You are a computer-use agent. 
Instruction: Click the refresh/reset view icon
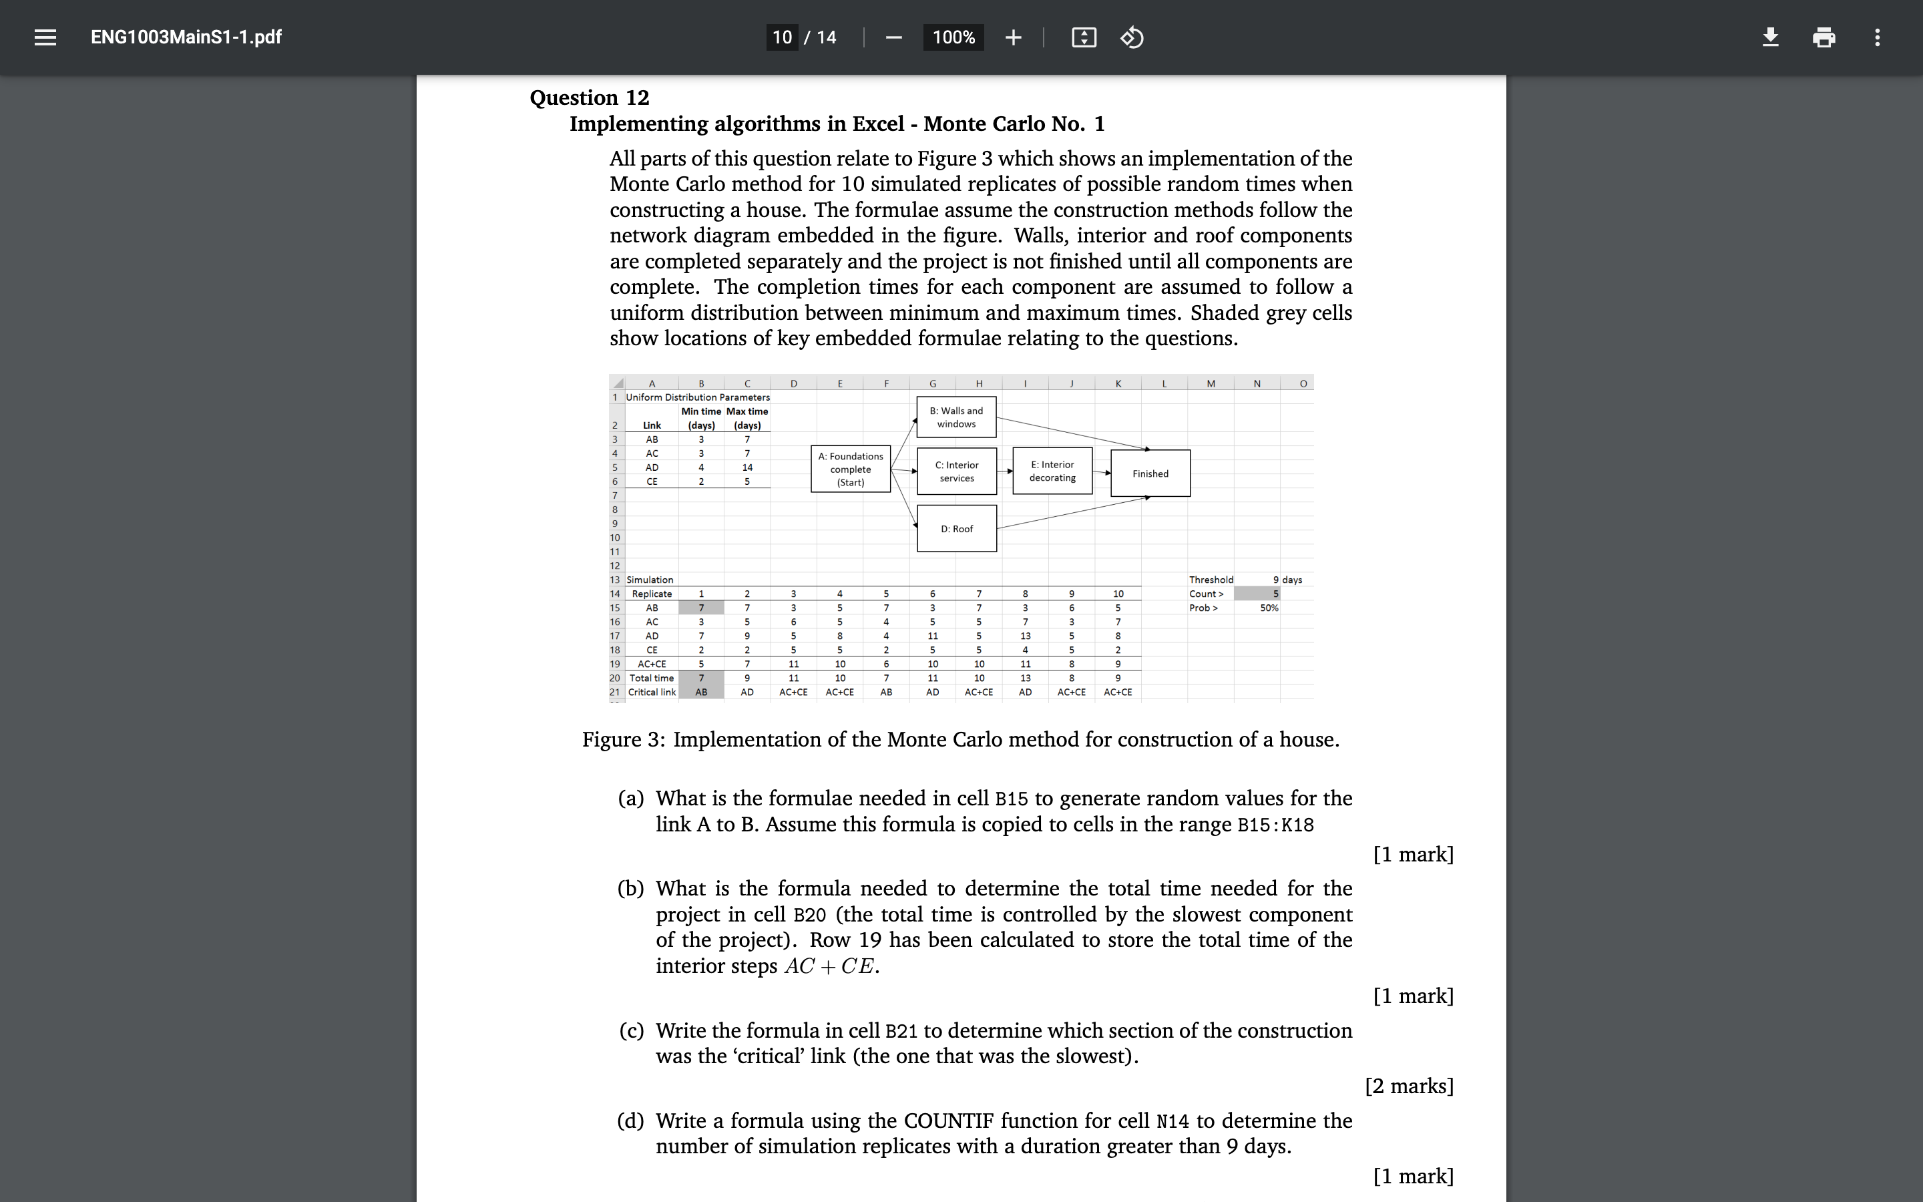(1132, 36)
